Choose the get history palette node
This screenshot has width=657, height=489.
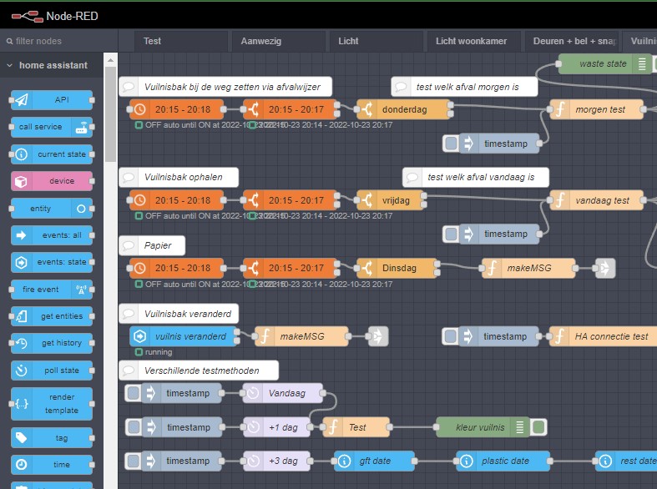click(x=52, y=343)
